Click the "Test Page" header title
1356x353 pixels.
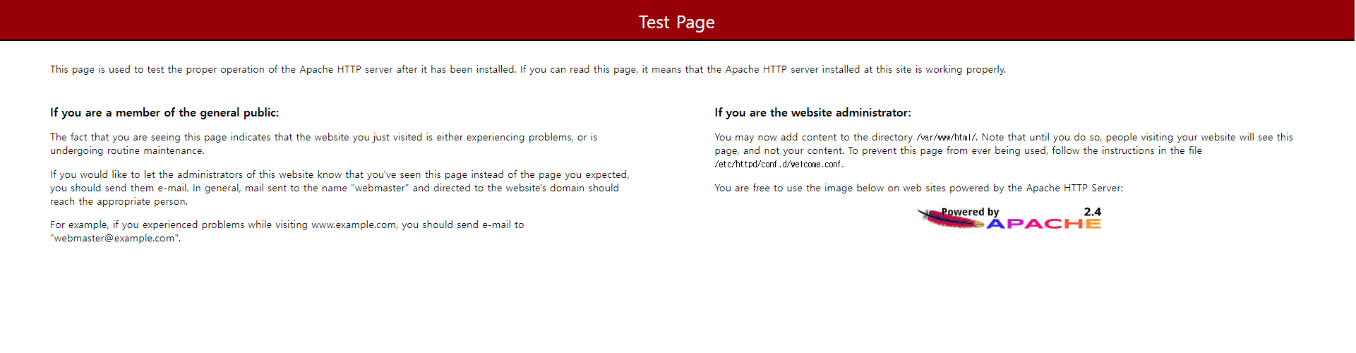tap(677, 23)
